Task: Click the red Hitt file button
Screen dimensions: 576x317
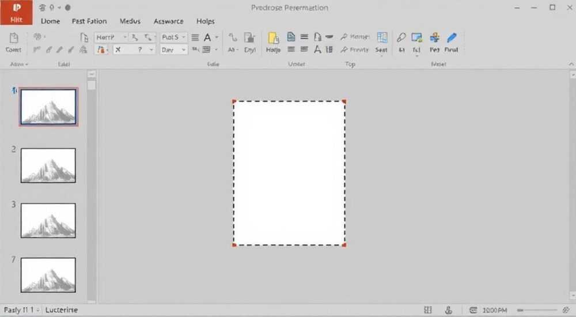Action: [16, 13]
